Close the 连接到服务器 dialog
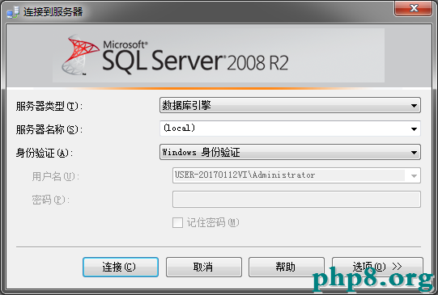The height and width of the screenshot is (295, 438). (x=414, y=8)
